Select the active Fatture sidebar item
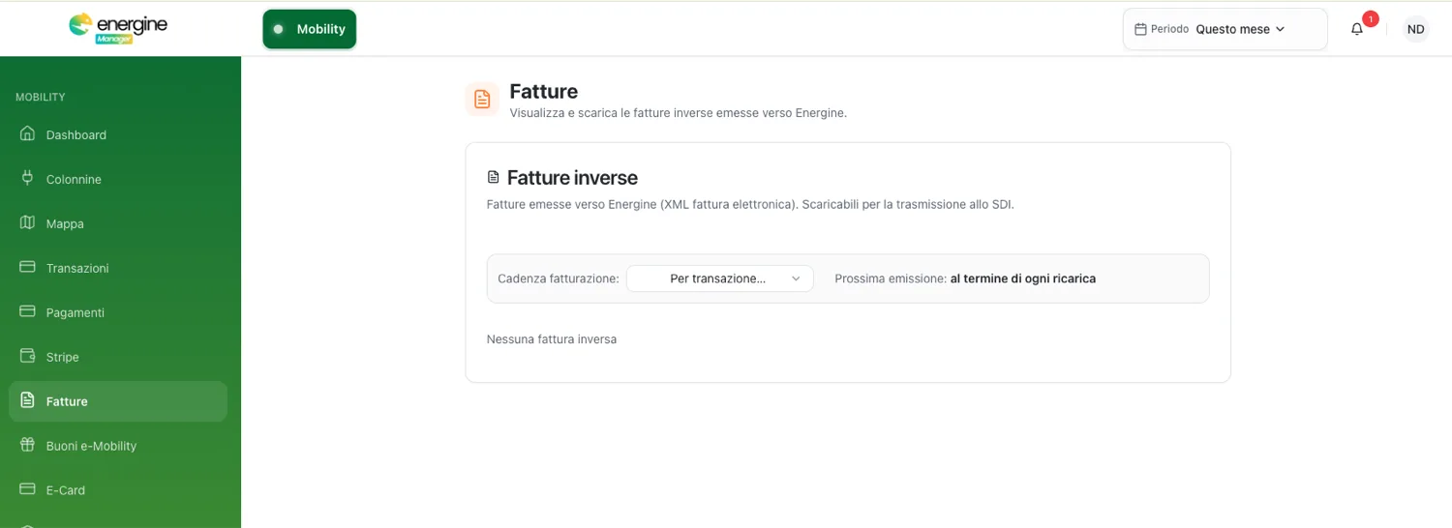The image size is (1452, 528). 118,401
